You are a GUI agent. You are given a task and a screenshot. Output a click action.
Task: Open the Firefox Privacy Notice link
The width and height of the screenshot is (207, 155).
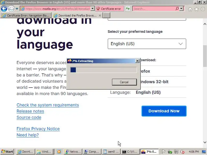click(x=38, y=129)
